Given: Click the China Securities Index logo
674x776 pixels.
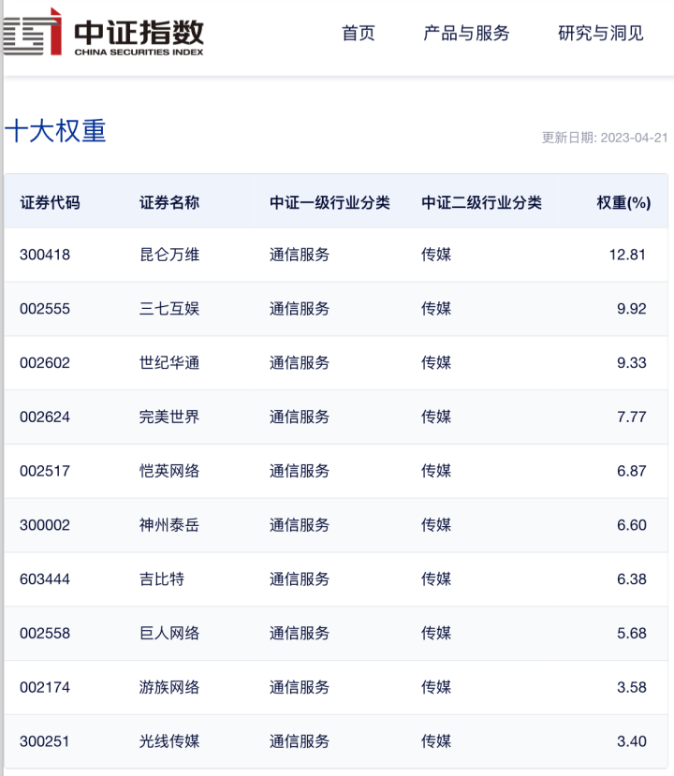Looking at the screenshot, I should pyautogui.click(x=103, y=33).
